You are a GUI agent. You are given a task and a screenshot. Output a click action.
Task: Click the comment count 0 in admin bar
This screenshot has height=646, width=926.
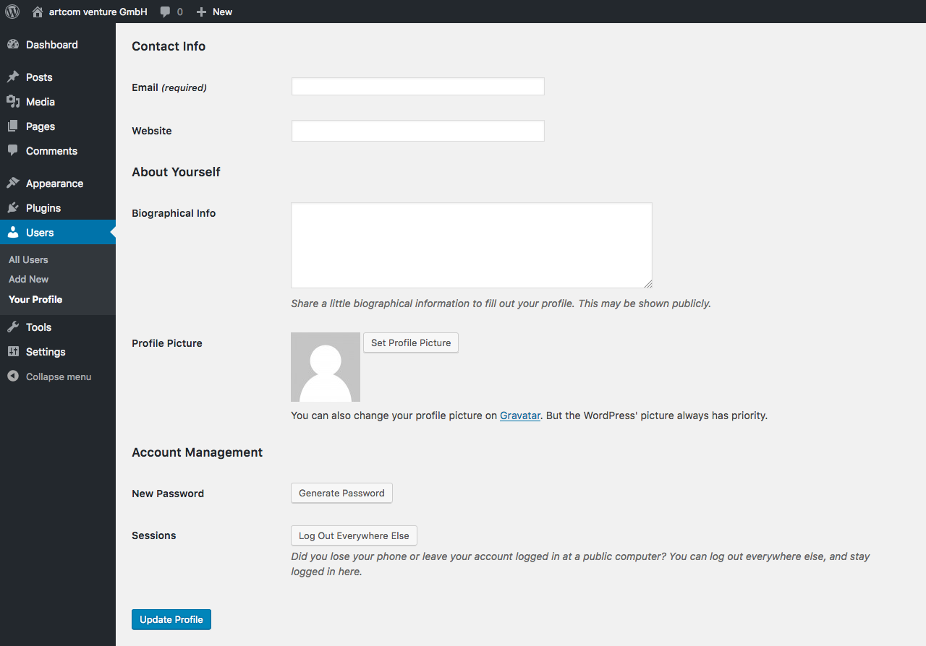(x=179, y=12)
